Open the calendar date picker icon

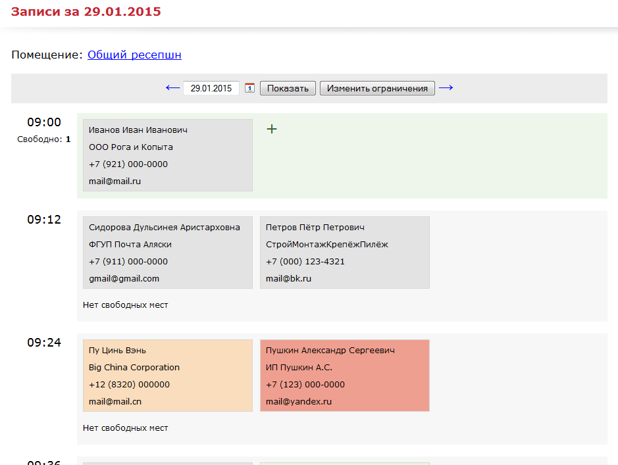(x=249, y=88)
